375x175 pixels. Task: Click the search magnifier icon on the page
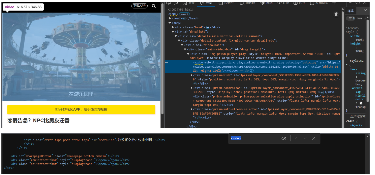point(154,6)
